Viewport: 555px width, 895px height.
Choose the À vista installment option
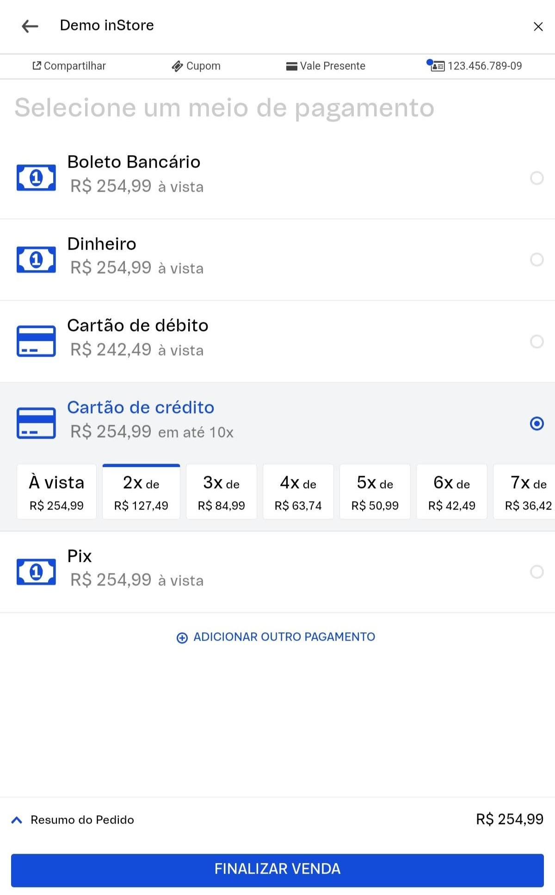tap(56, 492)
